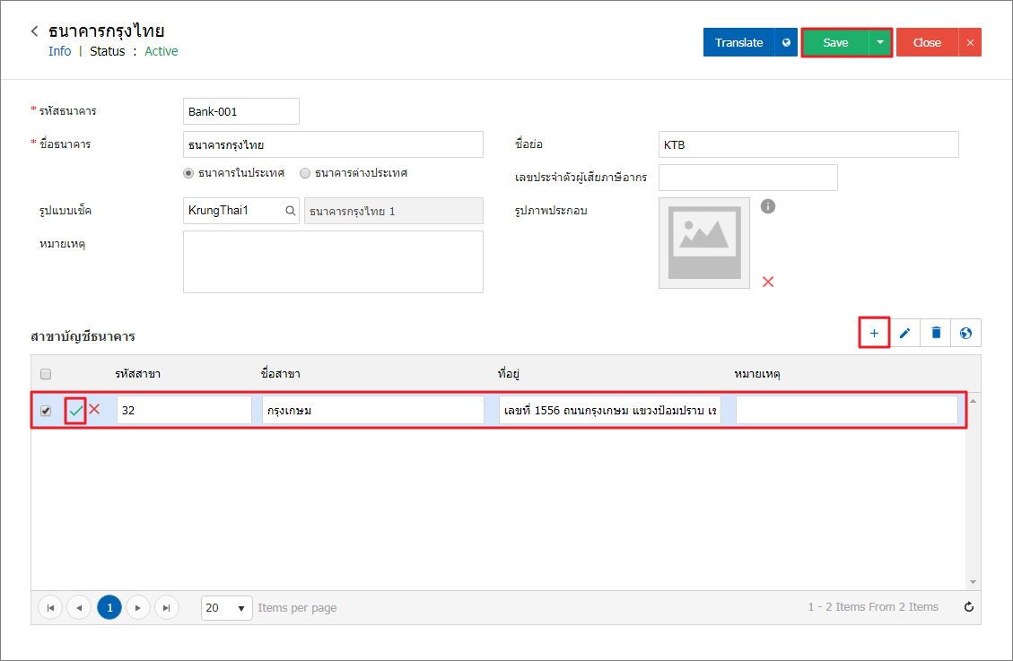Image resolution: width=1013 pixels, height=661 pixels.
Task: Click the ที่อยู่ address field in the row
Action: coord(610,410)
